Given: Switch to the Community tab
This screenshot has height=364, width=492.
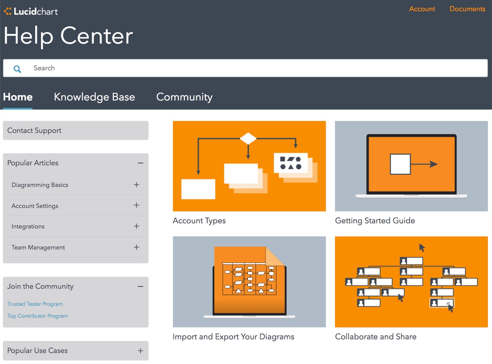Looking at the screenshot, I should point(184,97).
